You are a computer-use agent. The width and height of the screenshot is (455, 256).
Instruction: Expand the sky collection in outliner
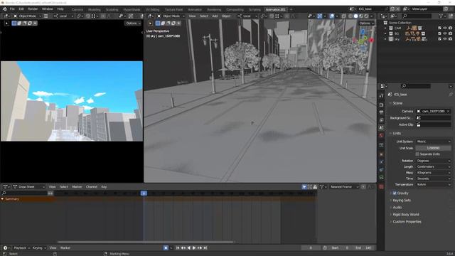[385, 39]
